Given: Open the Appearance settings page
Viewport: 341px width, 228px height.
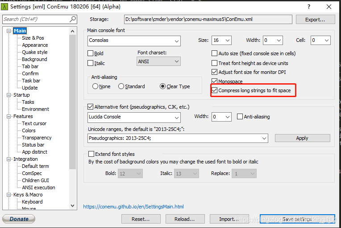Looking at the screenshot, I should (x=35, y=45).
